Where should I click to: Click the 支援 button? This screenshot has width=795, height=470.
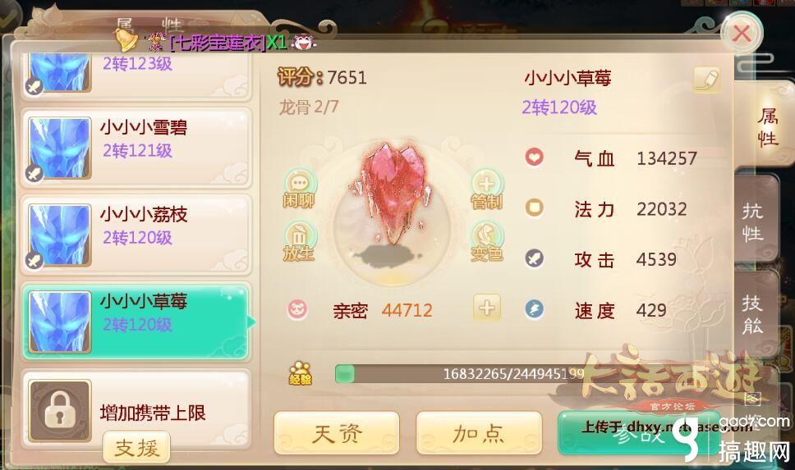[x=136, y=447]
